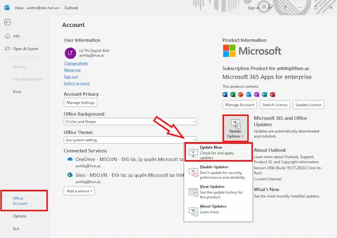Viewport: 337px width, 238px height.
Task: Open the Office Theme dropdown
Action: pos(130,140)
